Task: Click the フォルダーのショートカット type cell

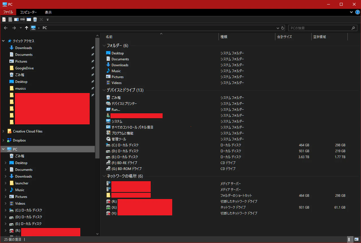Action: [x=236, y=196]
